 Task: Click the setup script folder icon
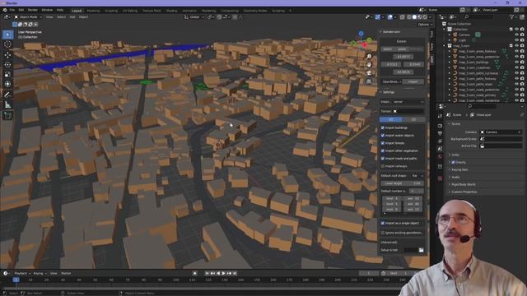tap(421, 250)
